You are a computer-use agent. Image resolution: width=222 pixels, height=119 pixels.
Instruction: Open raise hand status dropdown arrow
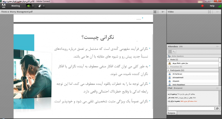pyautogui.click(x=44, y=6)
